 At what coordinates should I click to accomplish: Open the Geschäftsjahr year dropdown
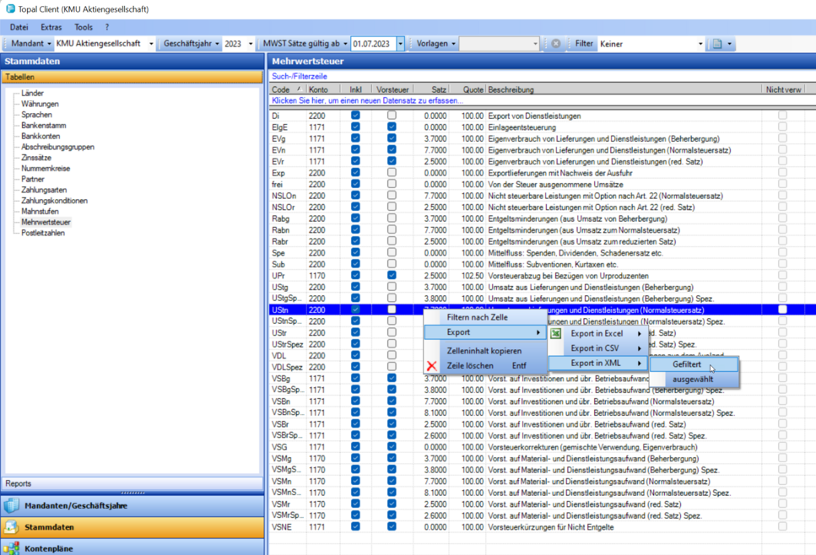(251, 44)
